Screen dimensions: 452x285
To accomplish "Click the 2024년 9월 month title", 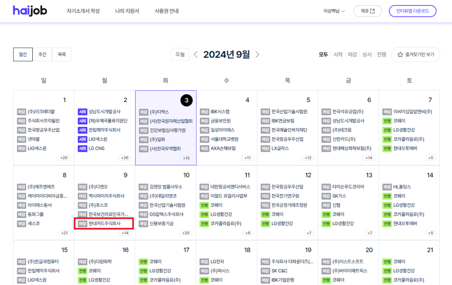I will coord(226,54).
